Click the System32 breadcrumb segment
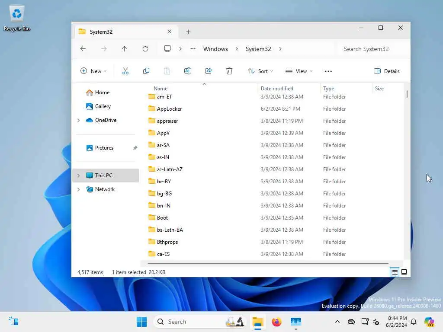443x332 pixels. [258, 49]
